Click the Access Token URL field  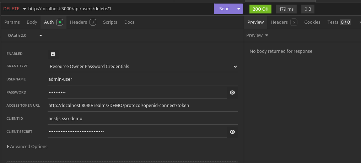[143, 106]
